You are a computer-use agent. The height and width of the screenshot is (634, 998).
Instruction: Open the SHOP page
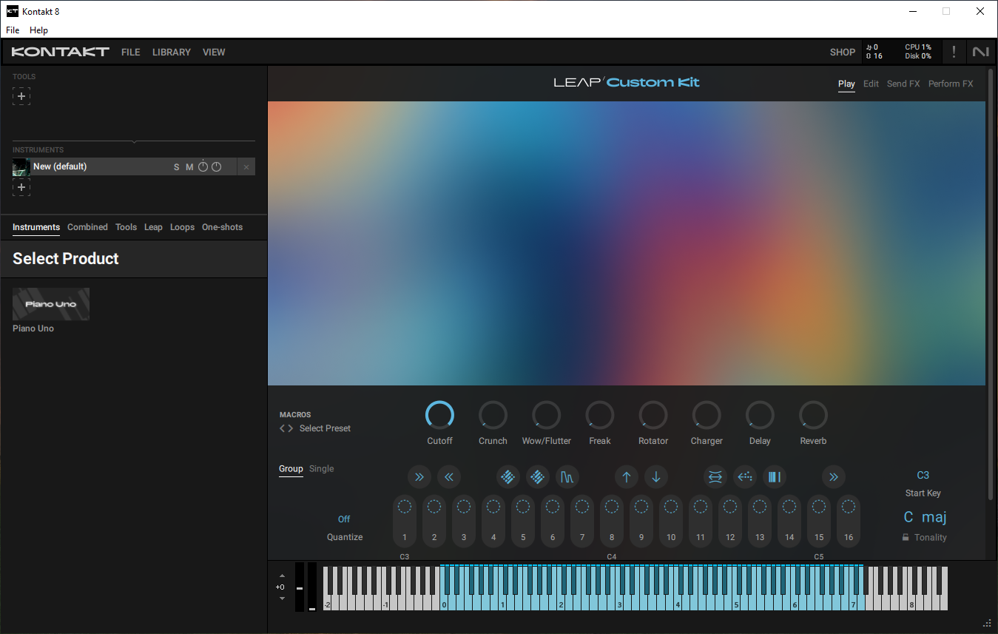point(842,52)
